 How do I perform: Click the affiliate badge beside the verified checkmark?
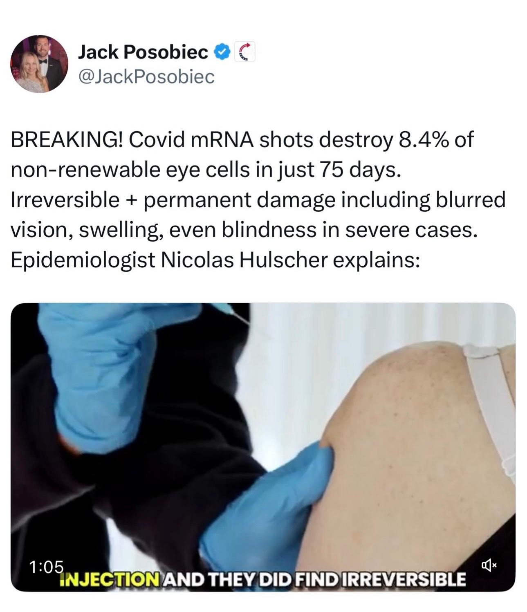point(245,52)
